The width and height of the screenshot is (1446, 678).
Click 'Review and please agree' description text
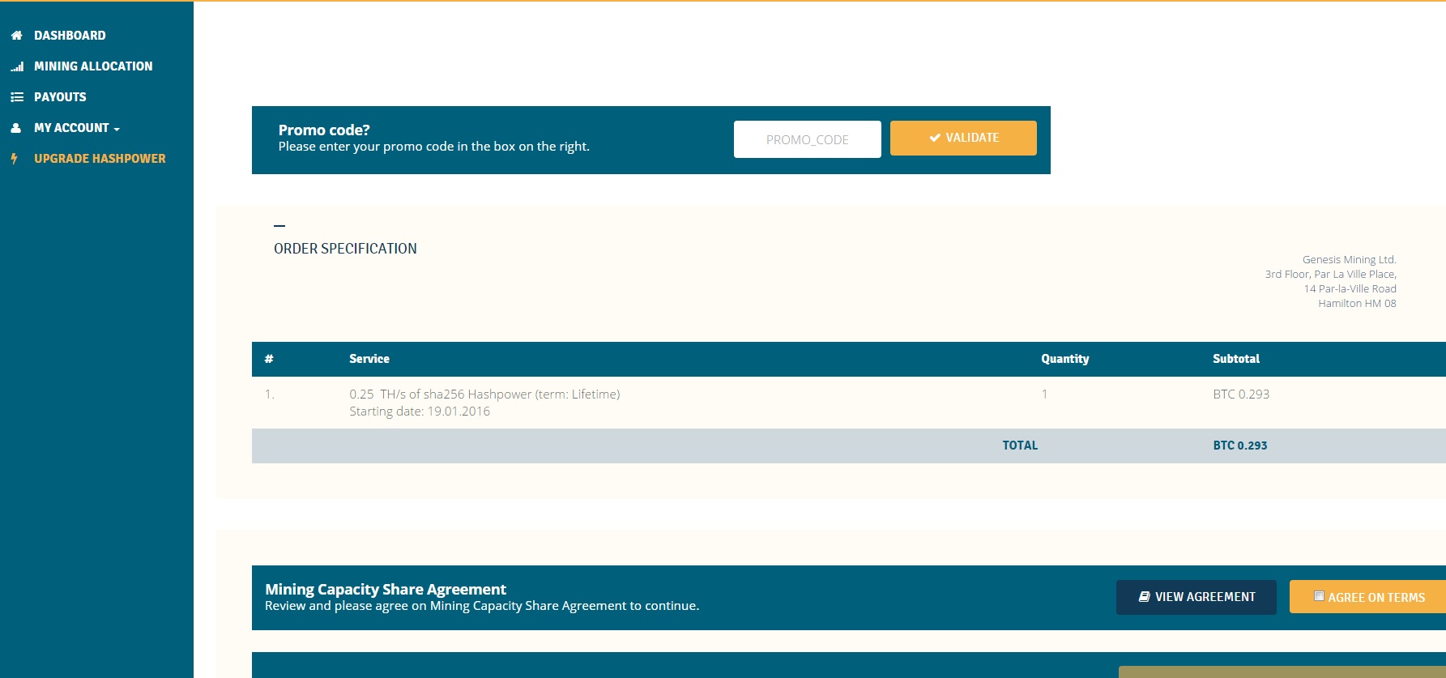pyautogui.click(x=482, y=606)
